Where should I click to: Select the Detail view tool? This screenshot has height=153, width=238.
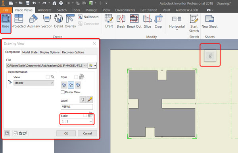(58, 21)
